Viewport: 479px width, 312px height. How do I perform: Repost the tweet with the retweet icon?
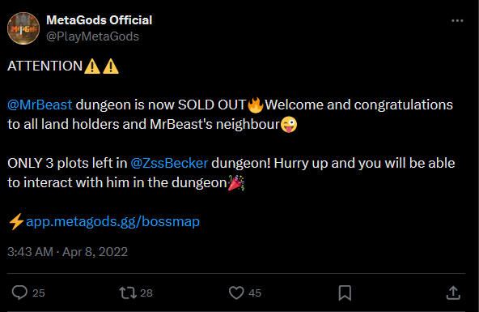click(x=128, y=293)
